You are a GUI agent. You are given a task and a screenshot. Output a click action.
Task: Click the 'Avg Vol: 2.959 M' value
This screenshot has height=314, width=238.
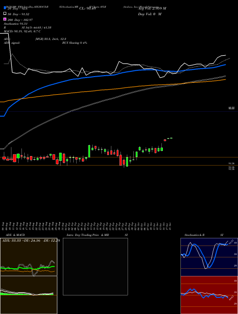[152, 9]
